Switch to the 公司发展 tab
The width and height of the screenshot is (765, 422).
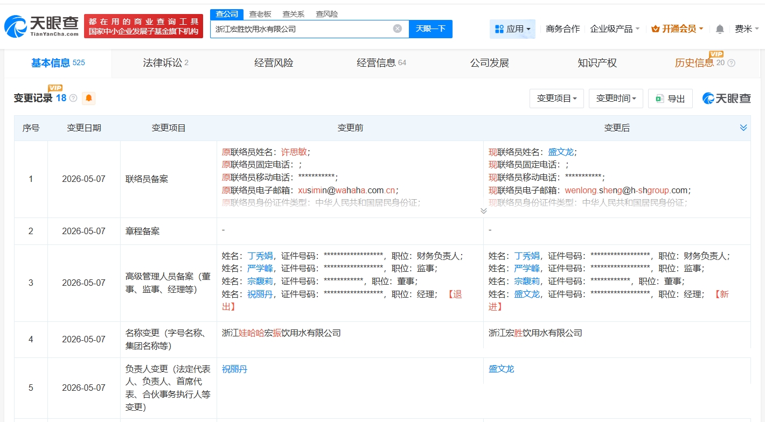point(489,63)
